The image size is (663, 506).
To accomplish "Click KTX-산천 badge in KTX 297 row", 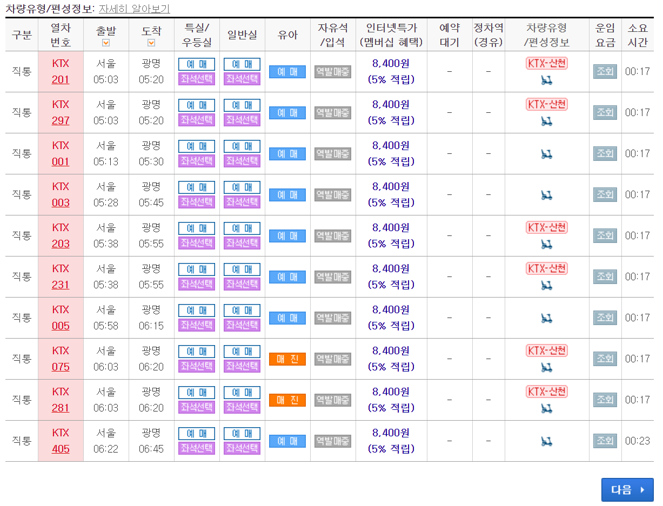I will pyautogui.click(x=547, y=104).
